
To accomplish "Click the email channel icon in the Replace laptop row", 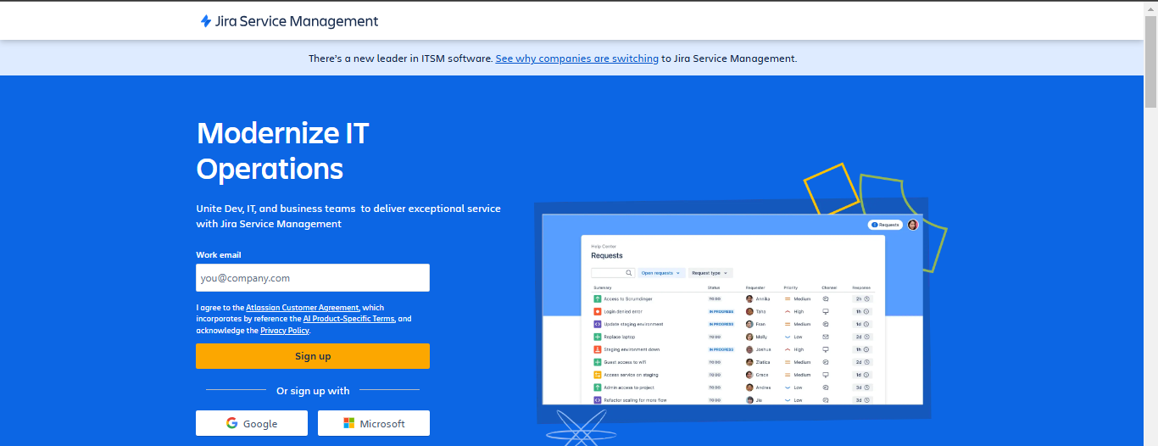I will tap(826, 337).
